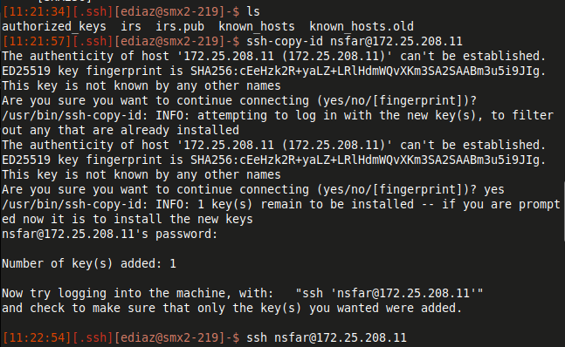Click 'ed now it is to install' line

127,219
